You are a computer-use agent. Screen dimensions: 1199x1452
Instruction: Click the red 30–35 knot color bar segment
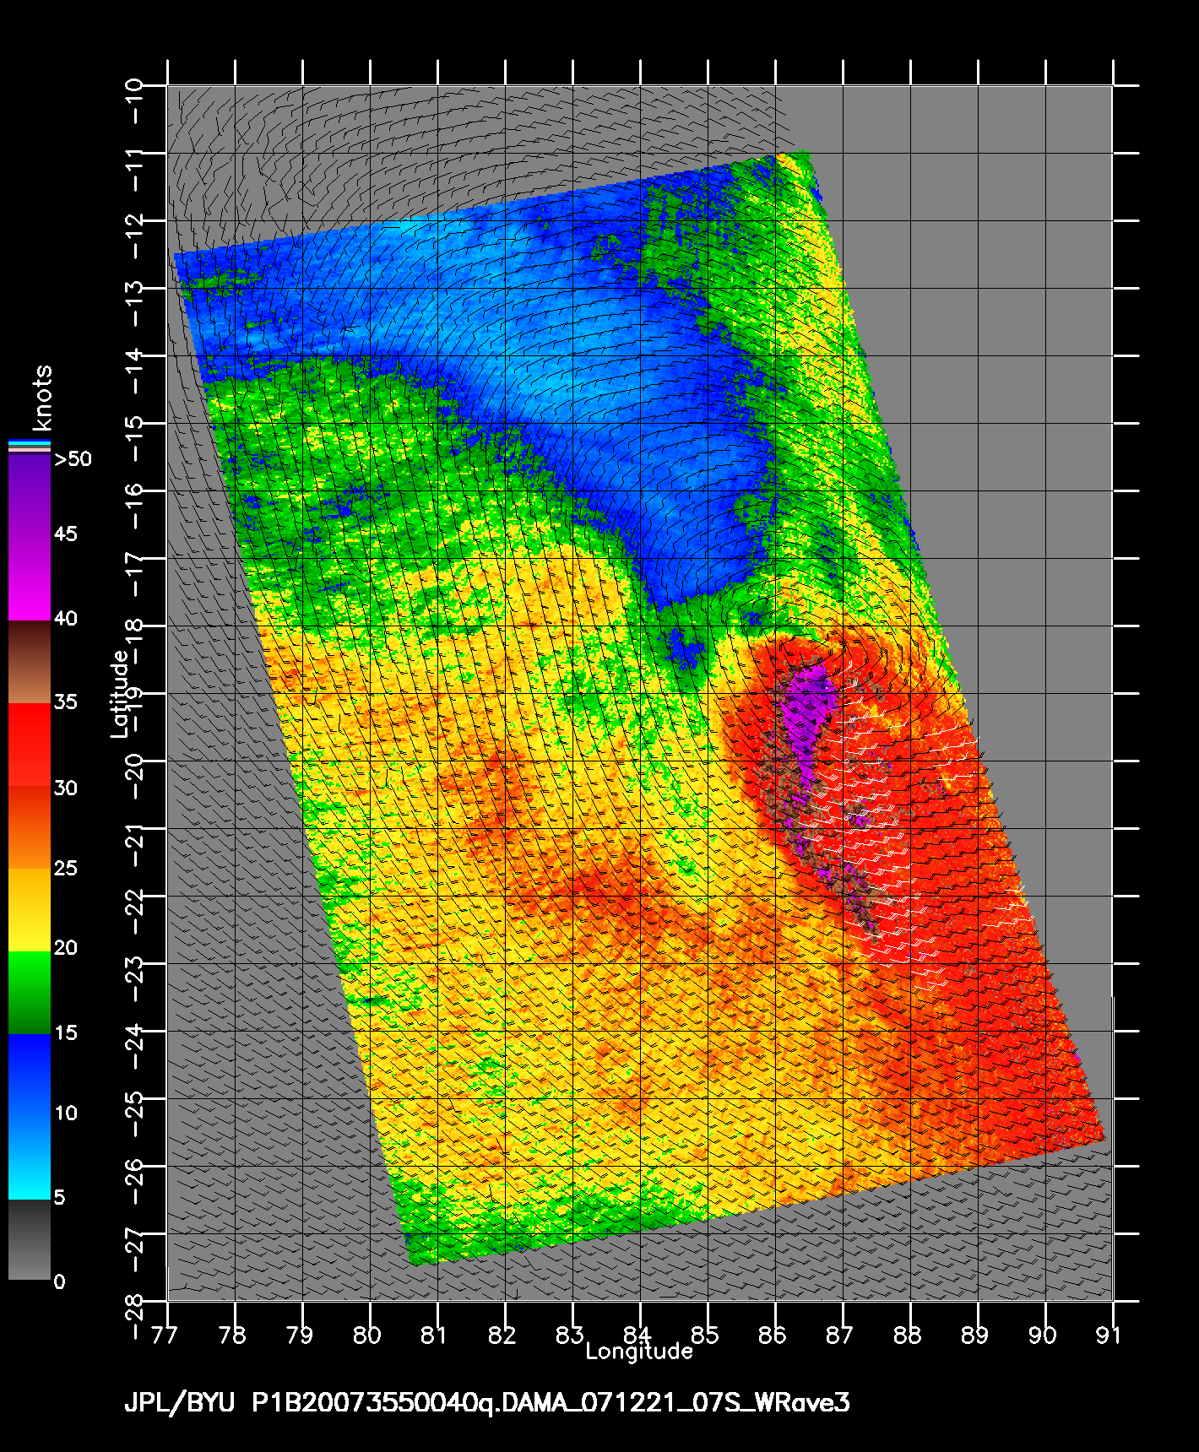pos(30,745)
